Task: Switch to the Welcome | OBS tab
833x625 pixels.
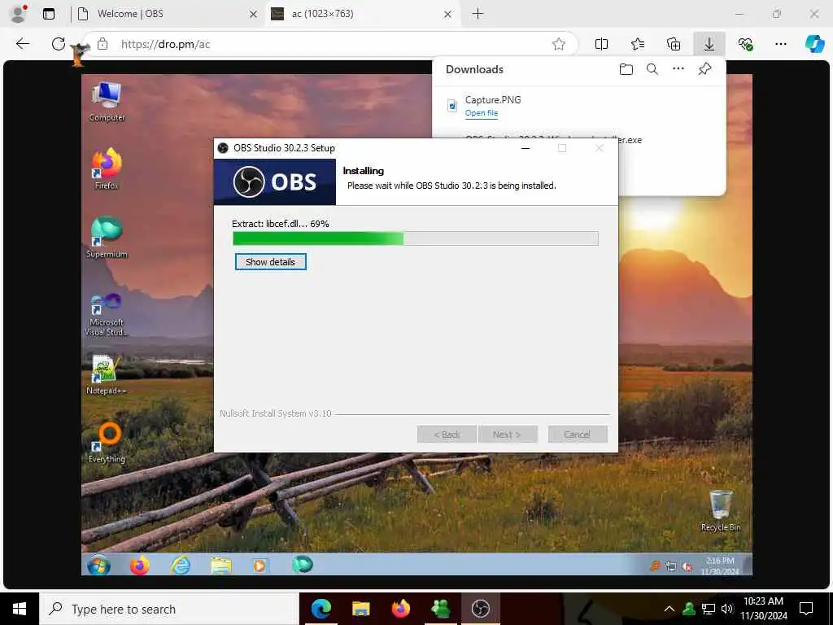Action: [166, 14]
